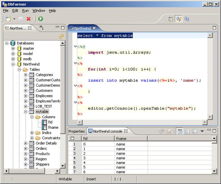The width and height of the screenshot is (221, 184).
Task: Select the fname column in tree
Action: coord(53,128)
